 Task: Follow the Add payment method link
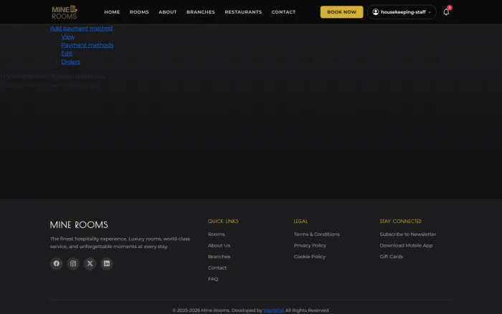(81, 28)
